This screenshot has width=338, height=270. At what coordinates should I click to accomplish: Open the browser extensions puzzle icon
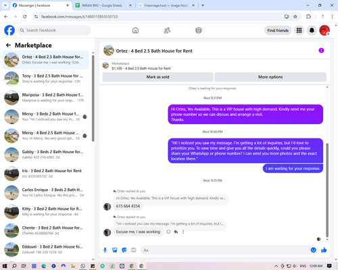point(308,17)
